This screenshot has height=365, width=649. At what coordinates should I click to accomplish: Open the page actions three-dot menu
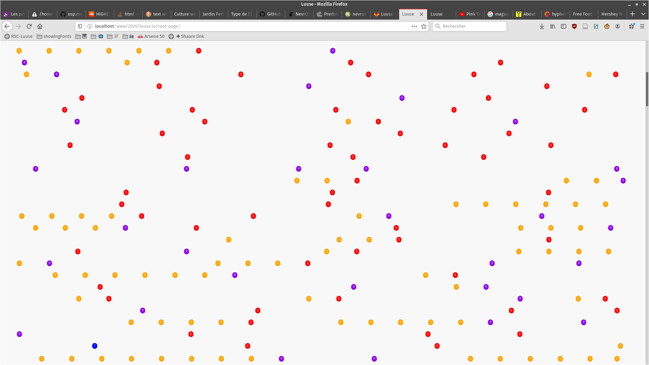click(x=414, y=26)
